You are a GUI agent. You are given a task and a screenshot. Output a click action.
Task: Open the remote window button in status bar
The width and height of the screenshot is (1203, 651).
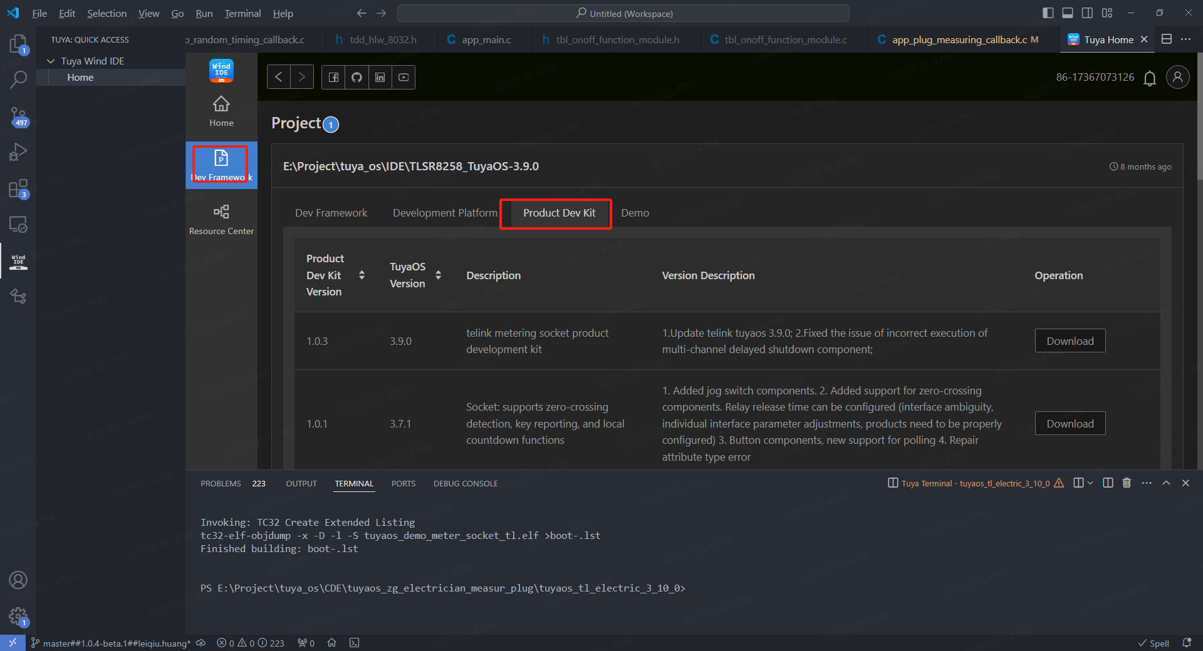(13, 643)
